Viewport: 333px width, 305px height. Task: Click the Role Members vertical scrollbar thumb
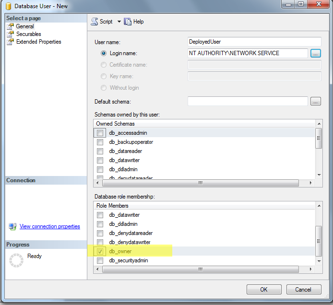click(319, 241)
